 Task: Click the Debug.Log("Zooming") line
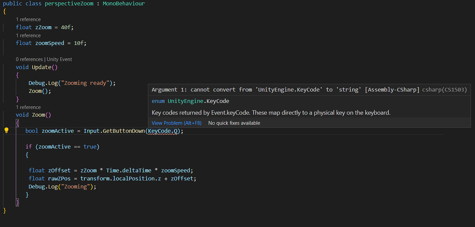click(x=63, y=186)
